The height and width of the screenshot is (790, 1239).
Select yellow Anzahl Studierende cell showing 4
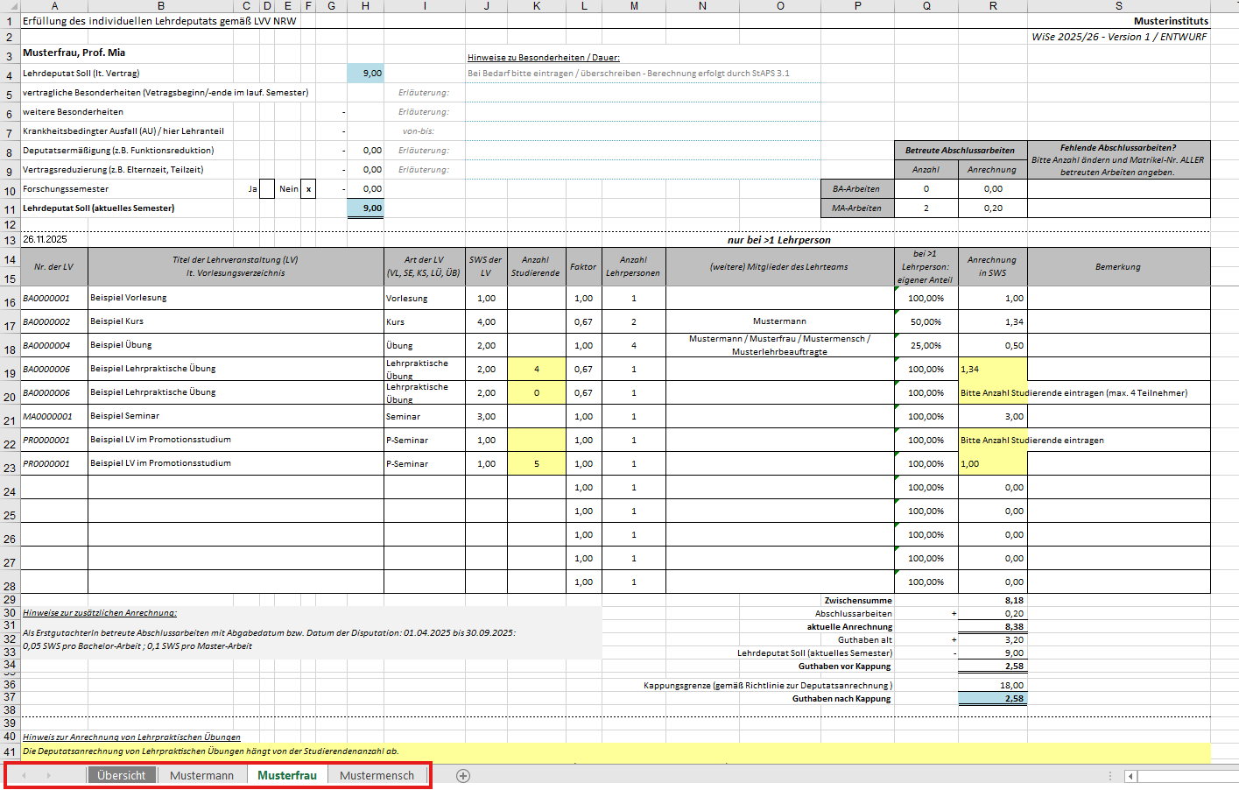coord(536,369)
